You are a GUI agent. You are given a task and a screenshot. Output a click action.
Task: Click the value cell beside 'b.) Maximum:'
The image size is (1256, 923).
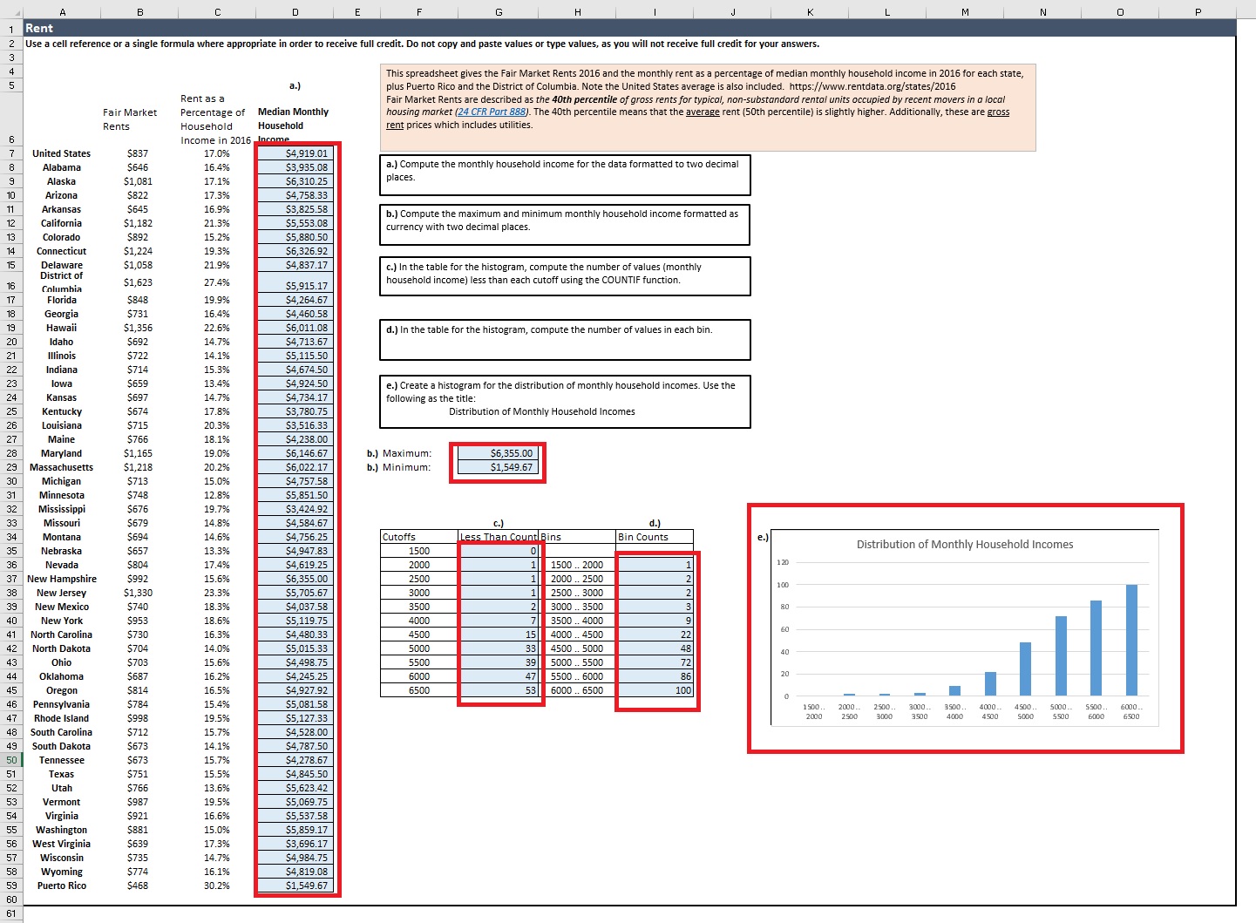coord(499,453)
